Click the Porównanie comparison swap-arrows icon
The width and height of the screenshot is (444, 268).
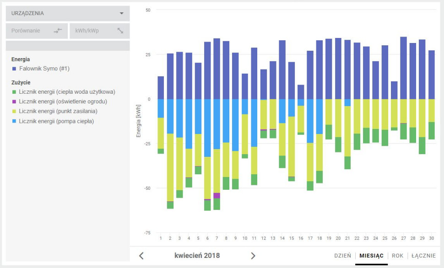[56, 31]
